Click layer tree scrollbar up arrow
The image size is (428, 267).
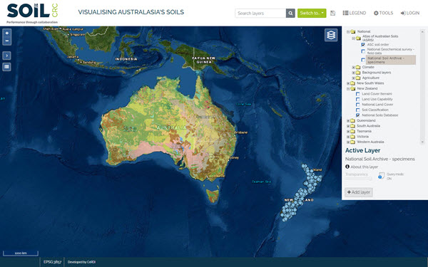(x=422, y=31)
